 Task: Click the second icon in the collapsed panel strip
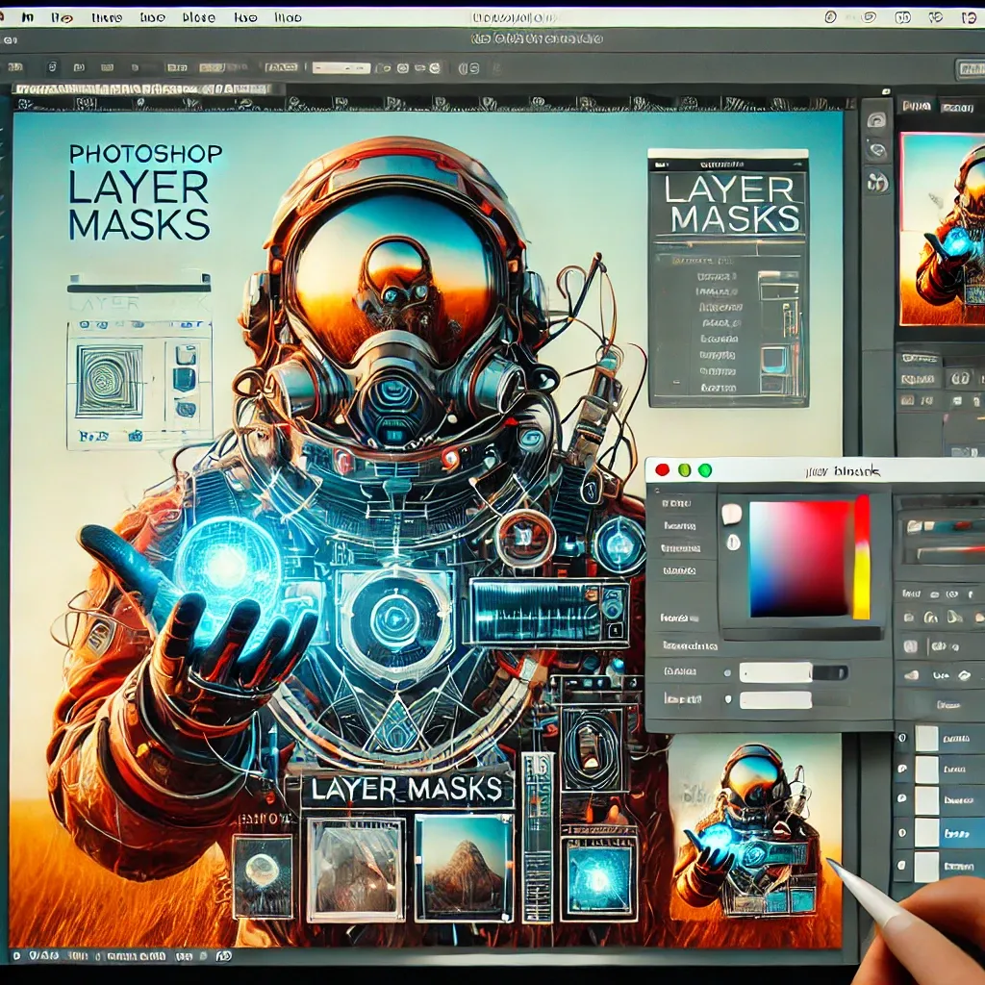coord(875,150)
